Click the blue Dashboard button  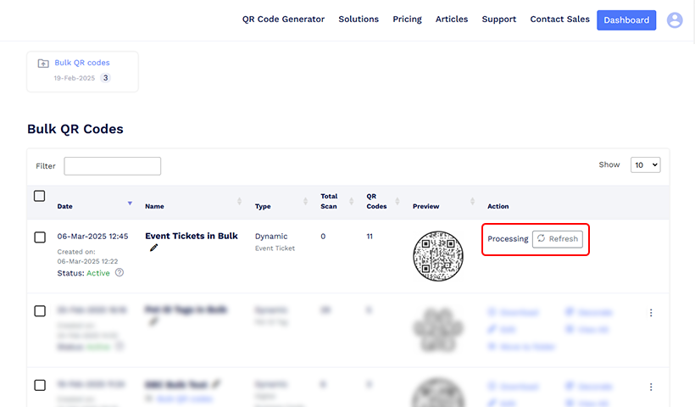tap(626, 20)
